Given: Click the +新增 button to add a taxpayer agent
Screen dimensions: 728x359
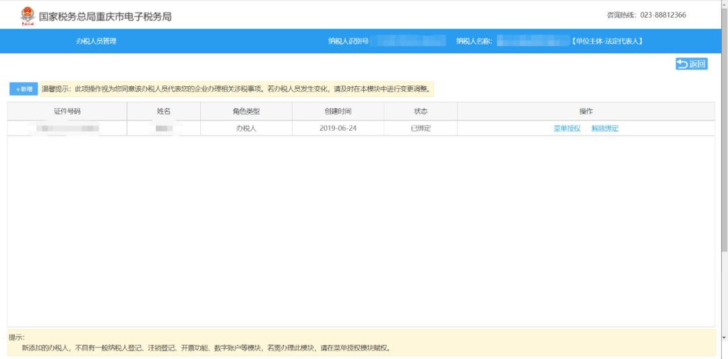Looking at the screenshot, I should click(24, 89).
